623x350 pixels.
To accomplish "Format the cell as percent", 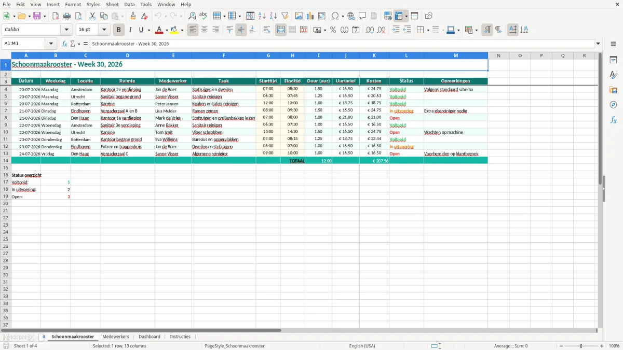I will (x=333, y=30).
